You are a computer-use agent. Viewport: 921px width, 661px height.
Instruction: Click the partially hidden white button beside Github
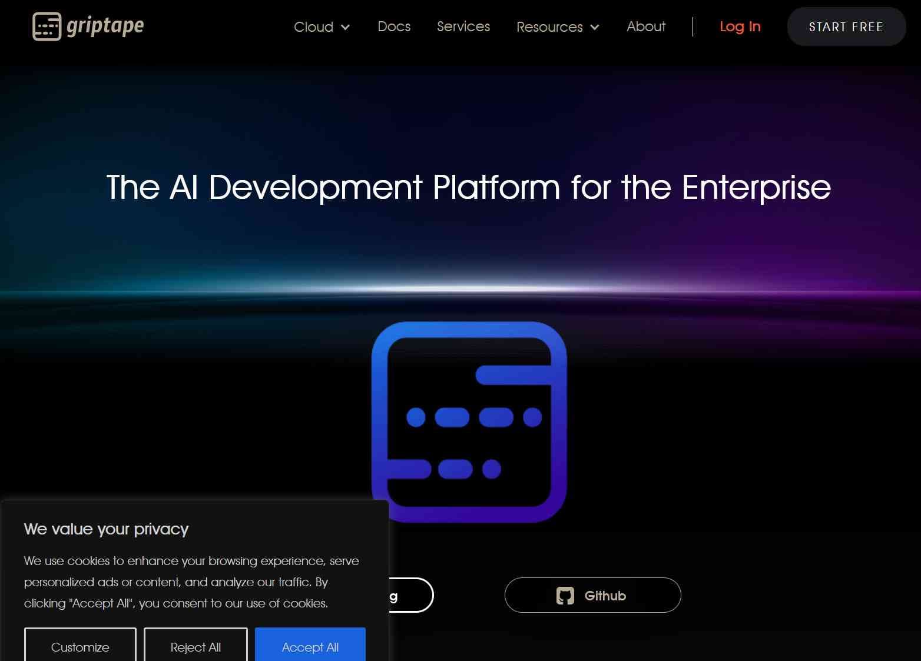[x=411, y=595]
